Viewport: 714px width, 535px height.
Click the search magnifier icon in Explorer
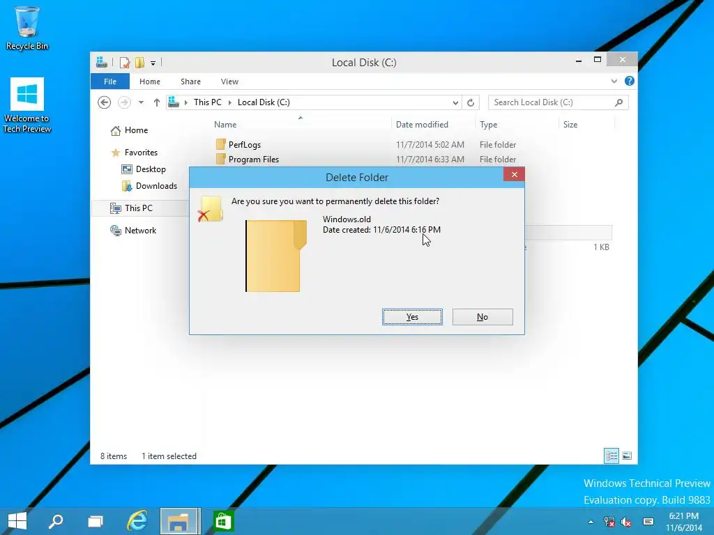point(619,102)
